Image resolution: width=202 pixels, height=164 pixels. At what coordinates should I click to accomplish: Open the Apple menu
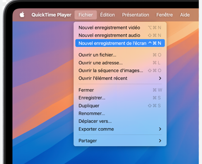point(22,15)
